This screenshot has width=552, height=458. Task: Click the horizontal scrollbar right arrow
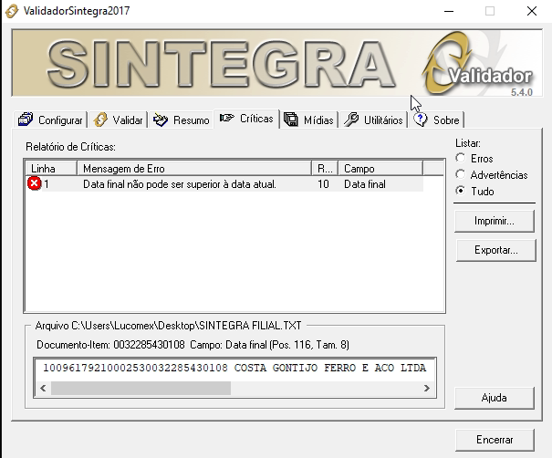coord(427,388)
